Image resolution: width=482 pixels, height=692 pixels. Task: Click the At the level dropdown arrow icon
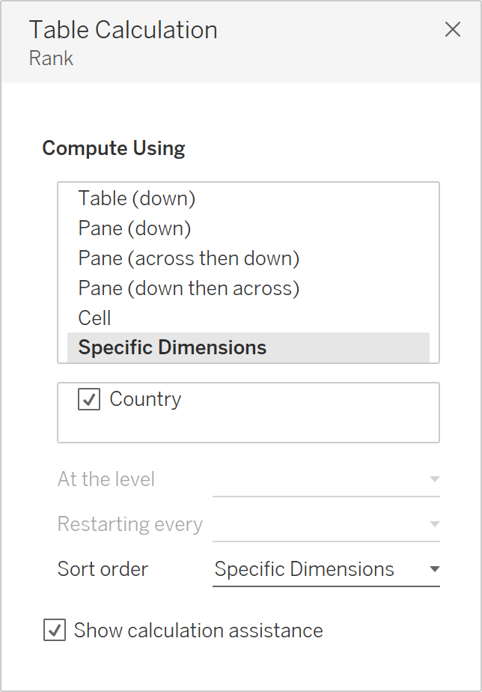pos(434,479)
